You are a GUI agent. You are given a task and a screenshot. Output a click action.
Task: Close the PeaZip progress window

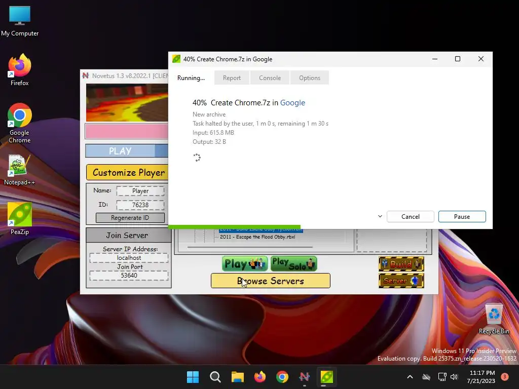(481, 59)
